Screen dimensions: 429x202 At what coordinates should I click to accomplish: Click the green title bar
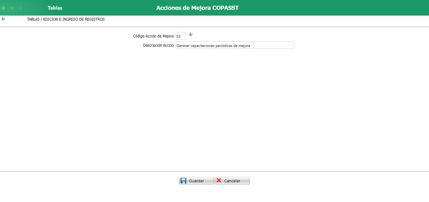287,8
